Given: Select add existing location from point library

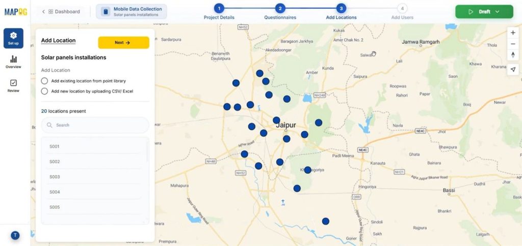Looking at the screenshot, I should pos(44,81).
